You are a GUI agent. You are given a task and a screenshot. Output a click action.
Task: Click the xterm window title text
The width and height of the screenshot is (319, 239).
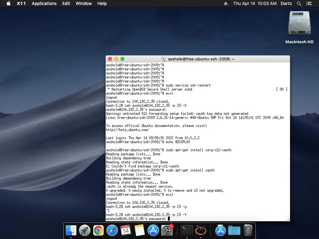(201, 59)
